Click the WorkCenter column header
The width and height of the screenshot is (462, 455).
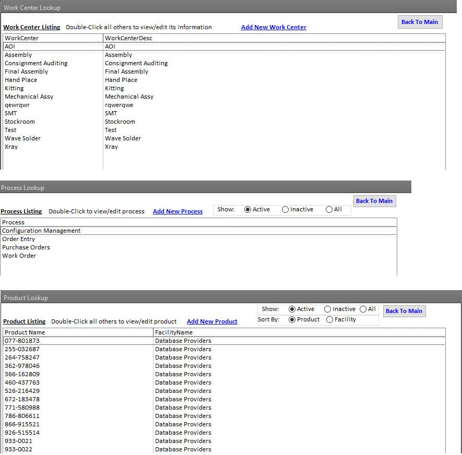(x=53, y=38)
